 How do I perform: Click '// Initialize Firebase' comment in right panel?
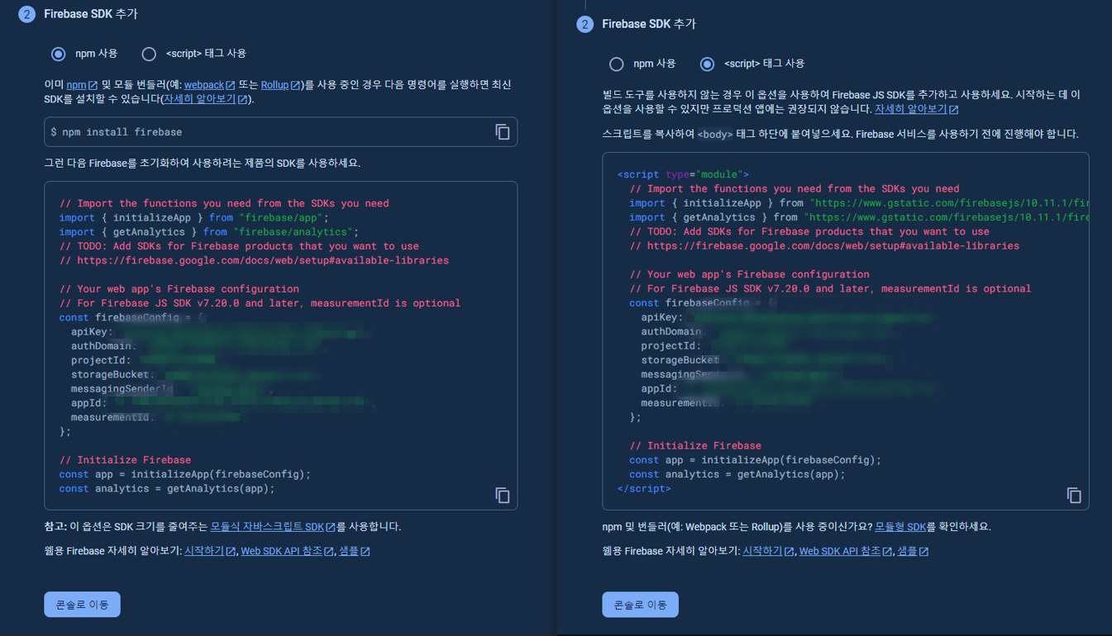tap(695, 446)
